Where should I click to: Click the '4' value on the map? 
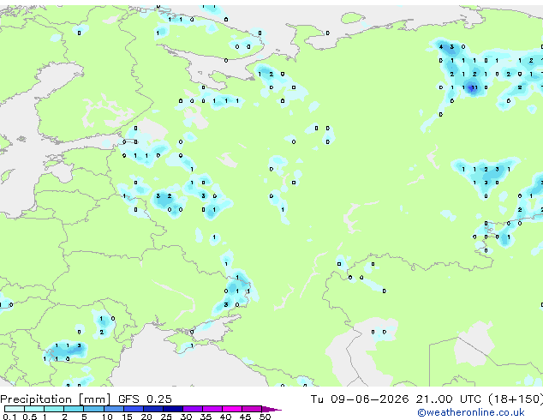pos(441,47)
